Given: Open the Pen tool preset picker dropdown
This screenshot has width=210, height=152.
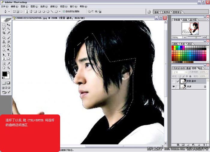Looking at the screenshot, I should 9,11.
